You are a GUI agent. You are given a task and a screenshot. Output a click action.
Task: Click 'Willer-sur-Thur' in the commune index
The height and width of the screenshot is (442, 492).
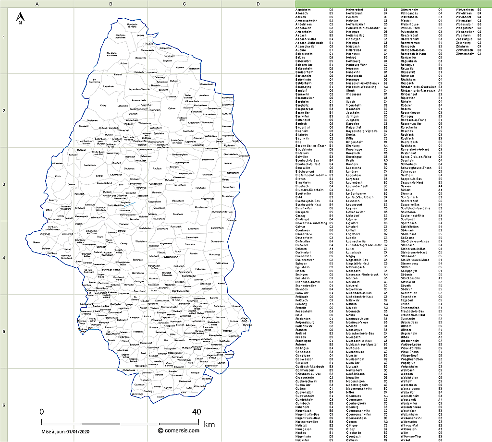click(411, 436)
